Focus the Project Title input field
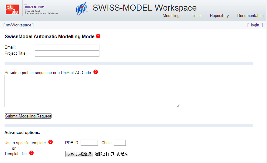The height and width of the screenshot is (163, 267). (x=67, y=54)
